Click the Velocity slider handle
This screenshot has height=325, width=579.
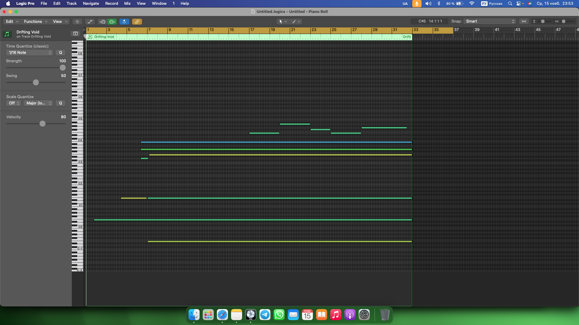43,124
